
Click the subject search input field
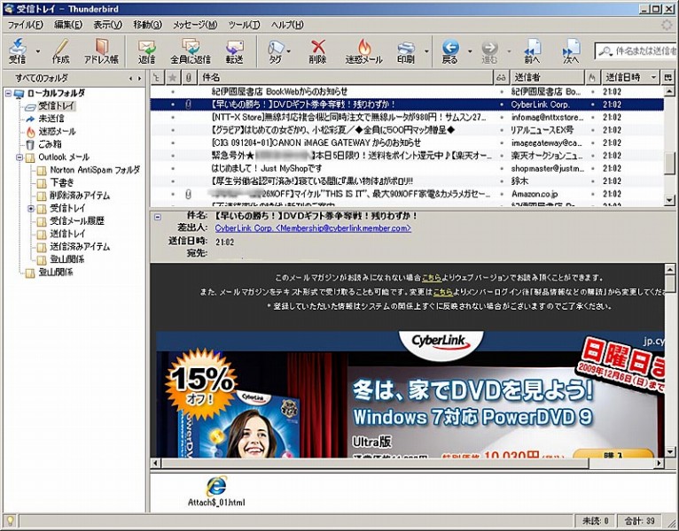pyautogui.click(x=643, y=51)
